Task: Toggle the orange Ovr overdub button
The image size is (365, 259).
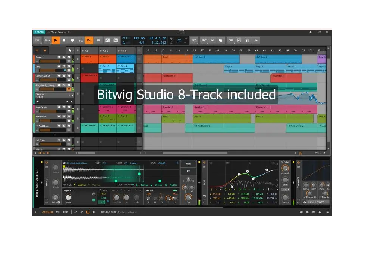Action: pos(89,40)
